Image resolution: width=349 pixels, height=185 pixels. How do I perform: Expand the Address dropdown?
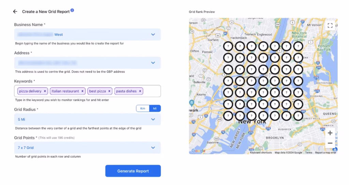pos(153,63)
